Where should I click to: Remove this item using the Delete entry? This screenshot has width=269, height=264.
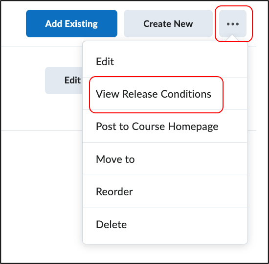[x=165, y=224]
